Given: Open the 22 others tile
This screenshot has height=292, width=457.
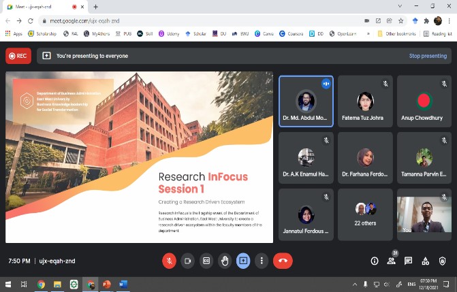Looking at the screenshot, I should pyautogui.click(x=365, y=214).
